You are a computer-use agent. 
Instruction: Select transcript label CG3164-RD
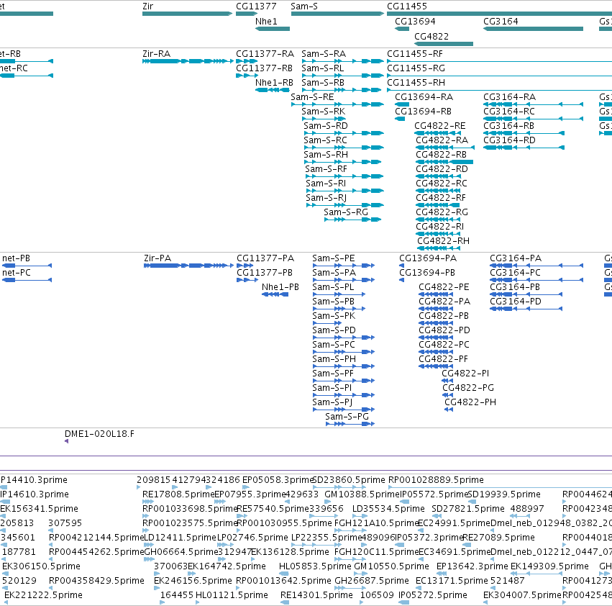coord(509,140)
